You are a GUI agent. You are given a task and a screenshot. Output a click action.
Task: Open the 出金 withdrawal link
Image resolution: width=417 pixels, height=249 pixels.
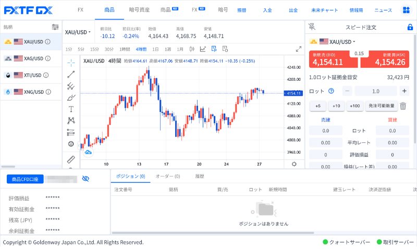pyautogui.click(x=293, y=10)
